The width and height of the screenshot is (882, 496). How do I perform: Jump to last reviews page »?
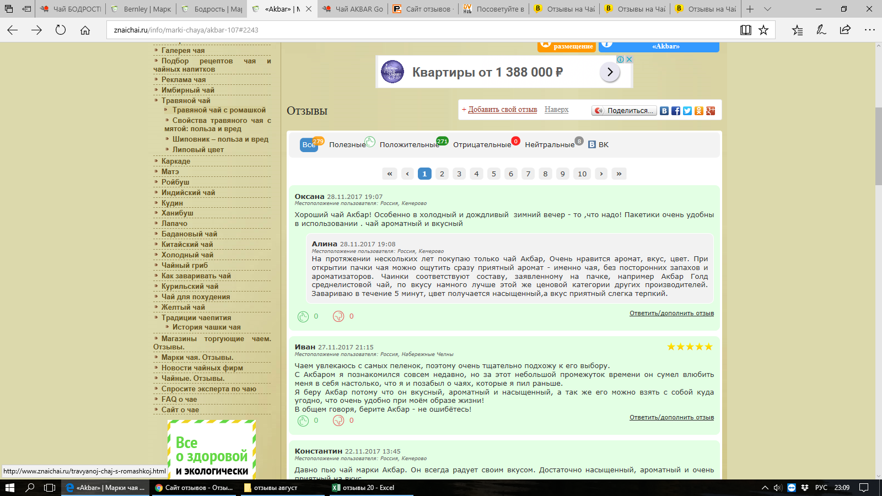(619, 174)
